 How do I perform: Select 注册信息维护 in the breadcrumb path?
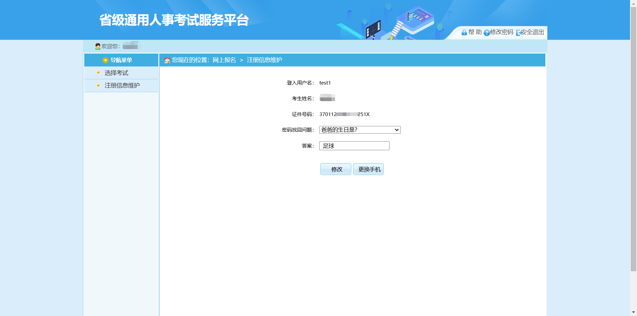(264, 60)
